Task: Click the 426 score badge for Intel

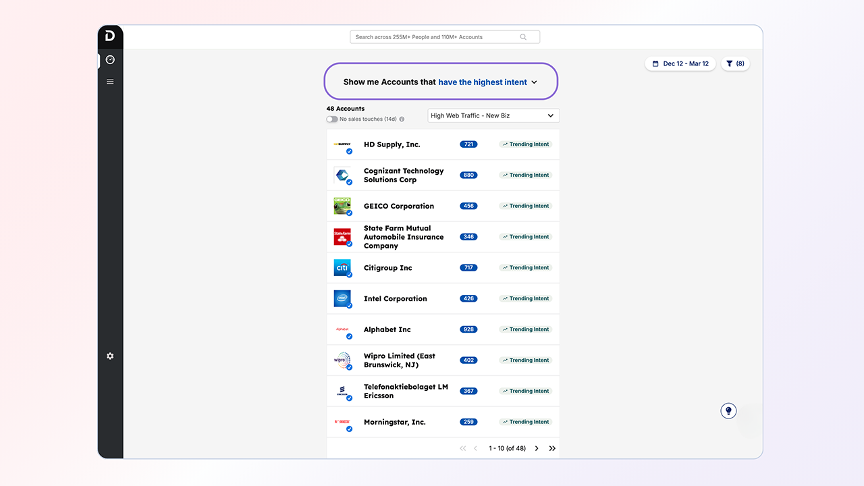Action: (468, 298)
